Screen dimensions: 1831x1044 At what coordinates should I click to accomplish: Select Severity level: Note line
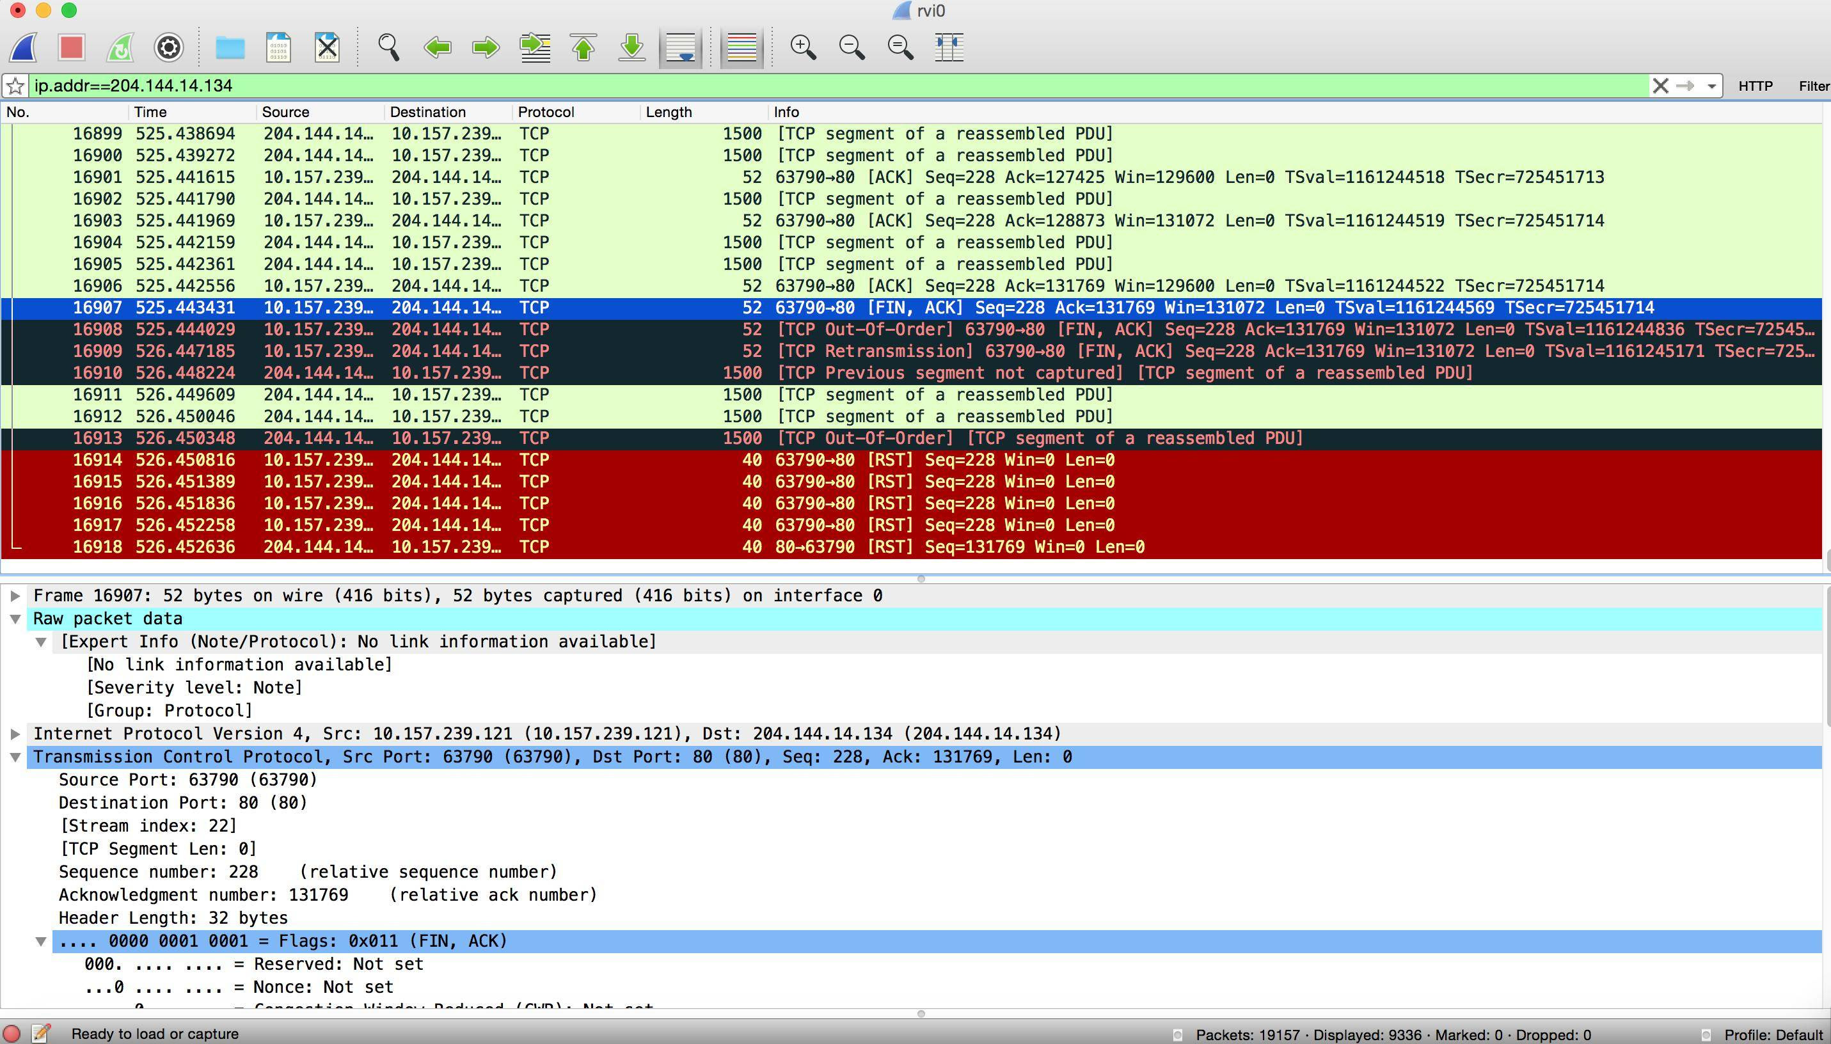point(194,688)
